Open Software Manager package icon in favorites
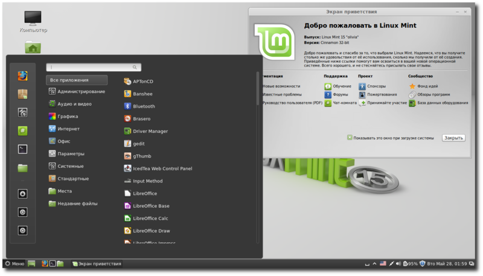The height and width of the screenshot is (276, 483). pos(22,94)
